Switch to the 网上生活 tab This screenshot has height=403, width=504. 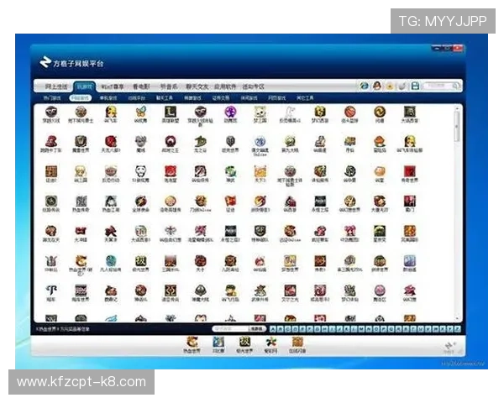53,86
